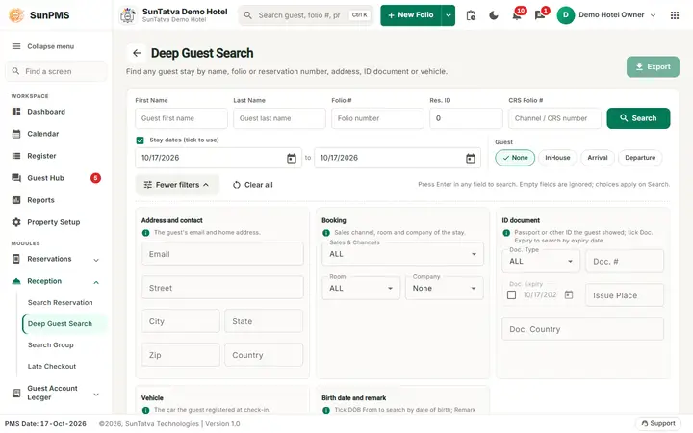Tick the Doc. Expiry checkbox

tap(511, 294)
